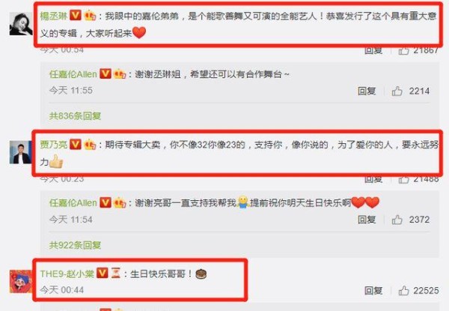This screenshot has width=449, height=311.
Task: Open the 贾乃亮 username link
Action: point(54,145)
